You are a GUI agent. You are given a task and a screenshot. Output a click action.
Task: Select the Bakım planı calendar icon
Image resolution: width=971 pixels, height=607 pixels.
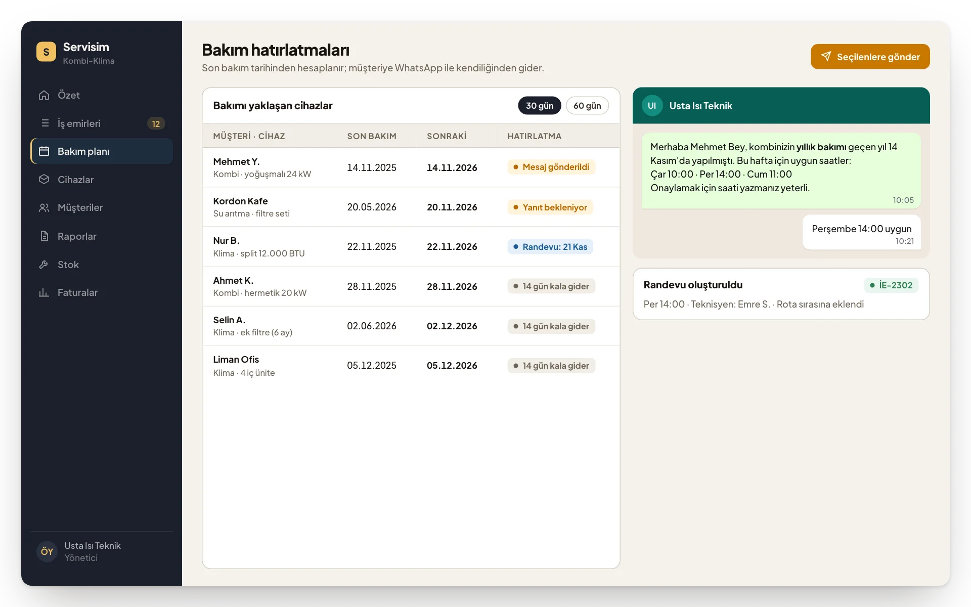(44, 151)
